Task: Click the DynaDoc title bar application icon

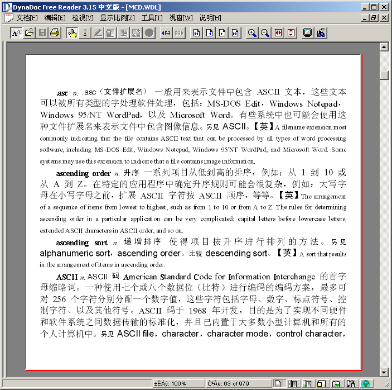Action: pos(7,7)
